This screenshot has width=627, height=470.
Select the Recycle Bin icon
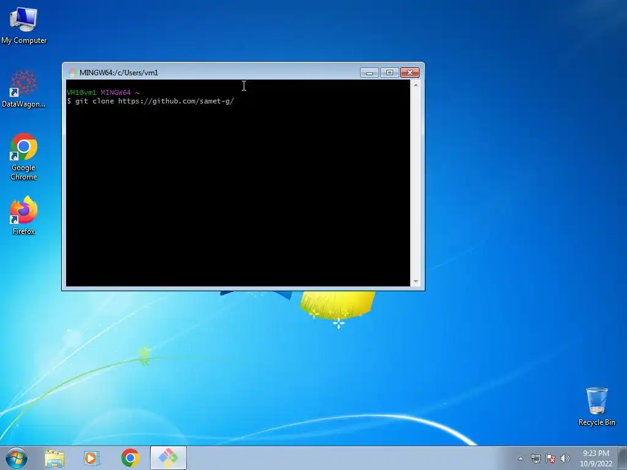(x=596, y=406)
